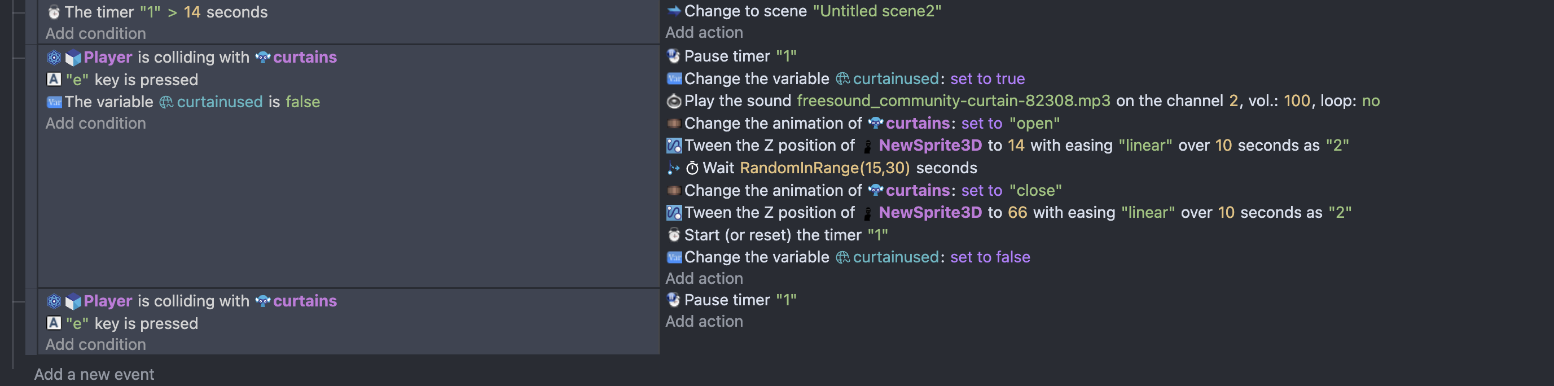
Task: Open the "Untitled scene2" scene name parameter
Action: [876, 11]
